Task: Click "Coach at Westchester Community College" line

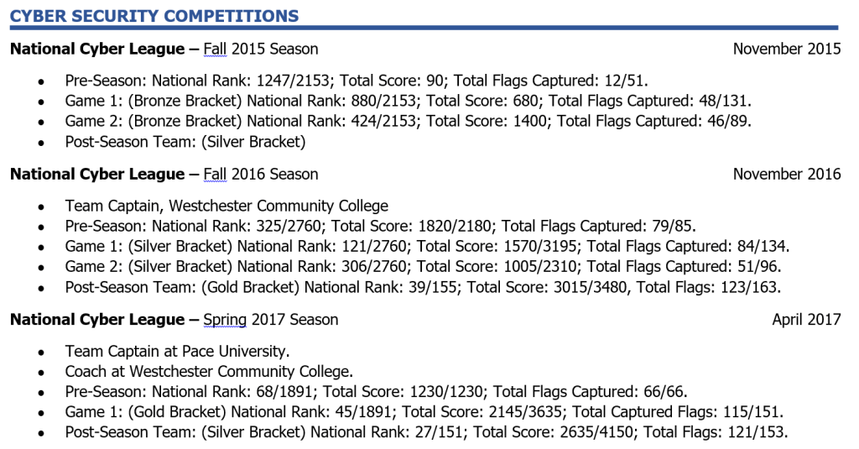Action: (209, 371)
